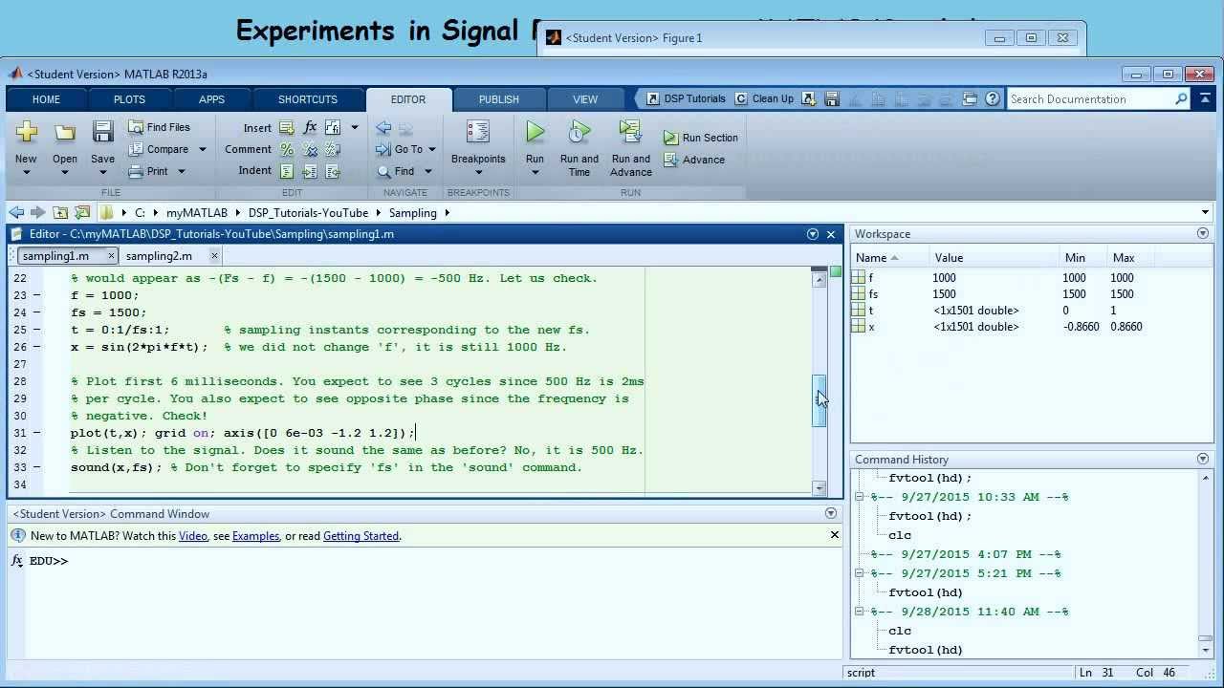Open the Getting Started link
The width and height of the screenshot is (1224, 688).
(361, 536)
